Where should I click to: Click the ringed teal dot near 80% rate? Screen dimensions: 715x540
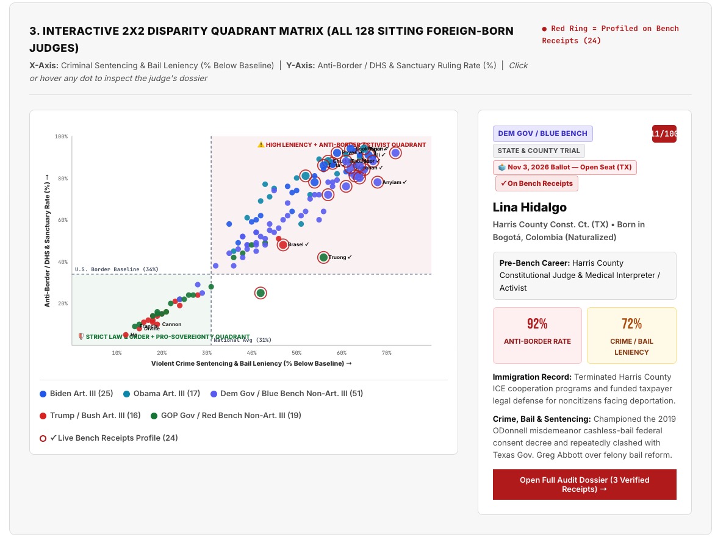click(306, 176)
